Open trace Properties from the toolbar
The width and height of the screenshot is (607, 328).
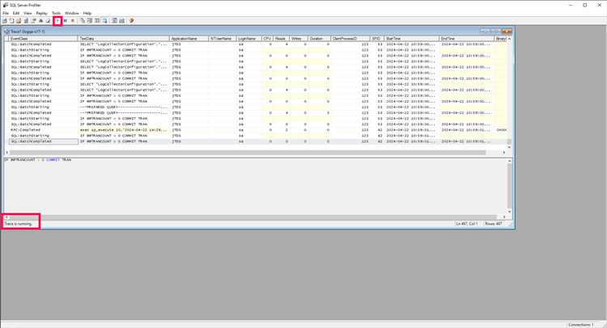click(33, 21)
